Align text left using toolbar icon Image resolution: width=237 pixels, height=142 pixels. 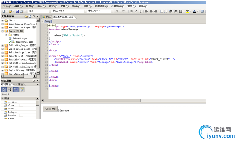point(146,11)
